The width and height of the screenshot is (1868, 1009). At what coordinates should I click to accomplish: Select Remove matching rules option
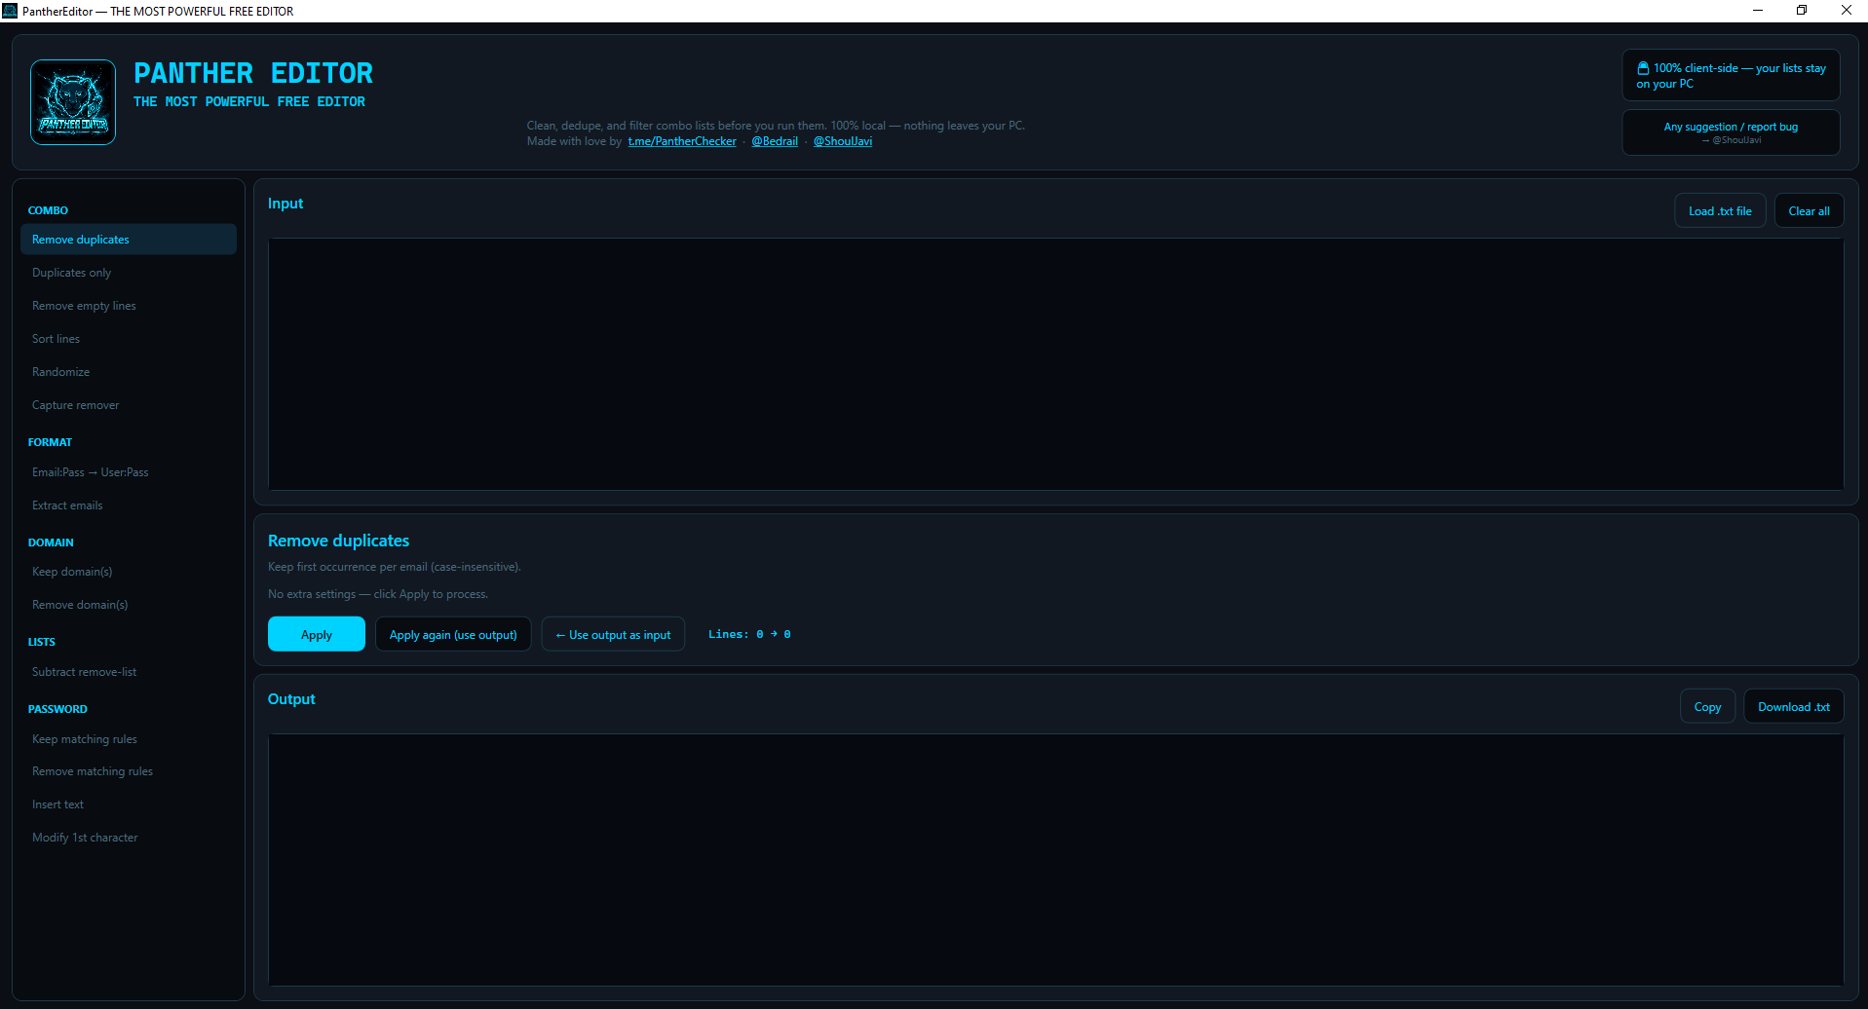129,771
